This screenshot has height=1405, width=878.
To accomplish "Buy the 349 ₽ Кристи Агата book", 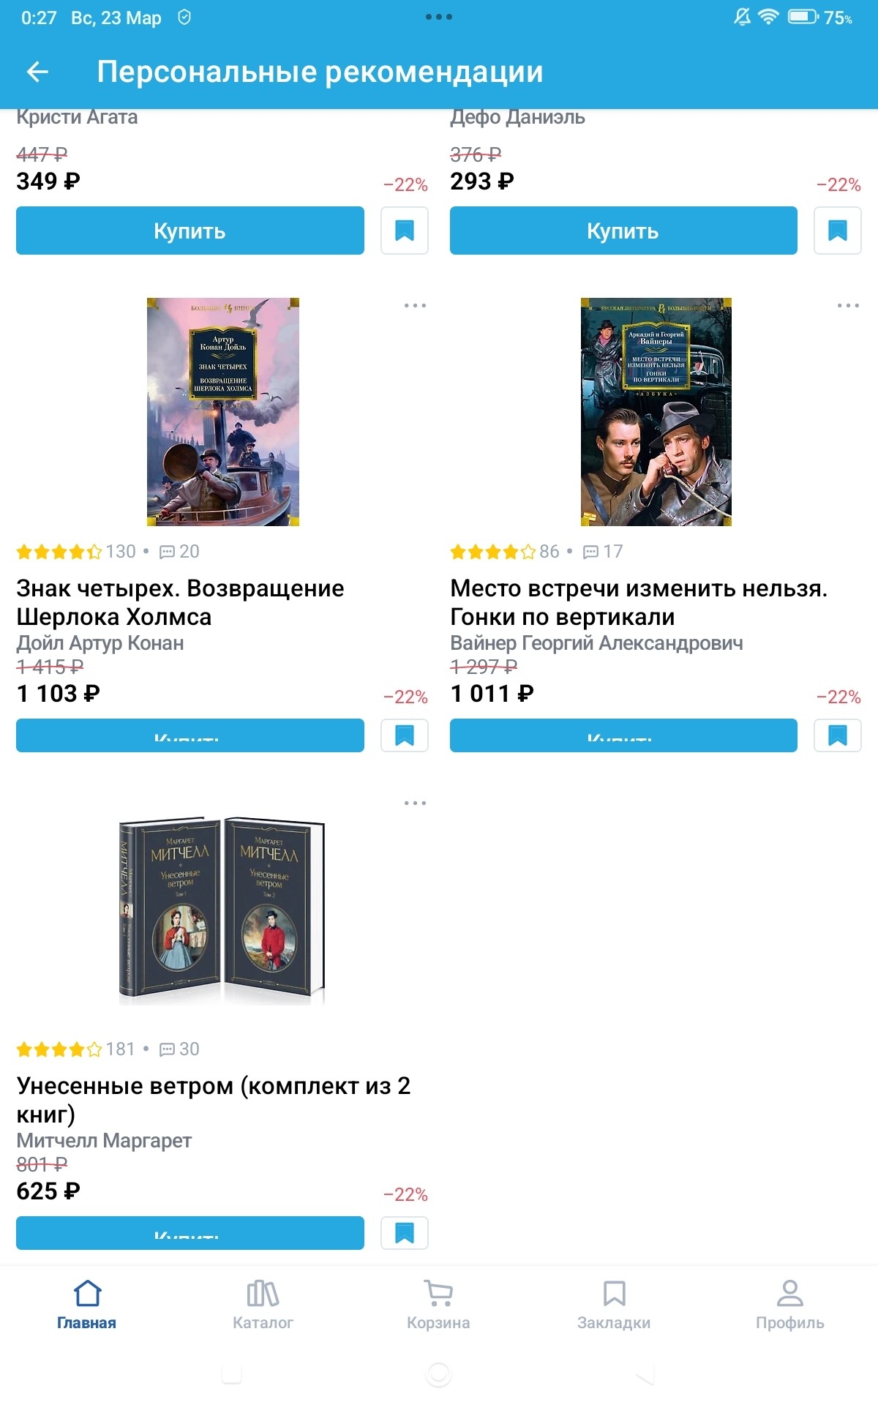I will [x=190, y=231].
